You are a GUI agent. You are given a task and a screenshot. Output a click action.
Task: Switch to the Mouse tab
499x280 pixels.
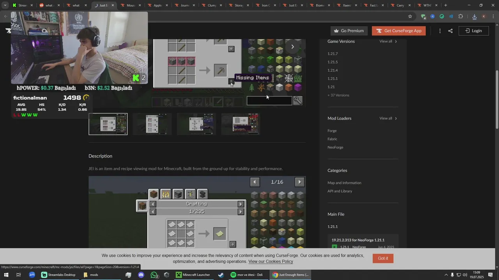pyautogui.click(x=130, y=5)
